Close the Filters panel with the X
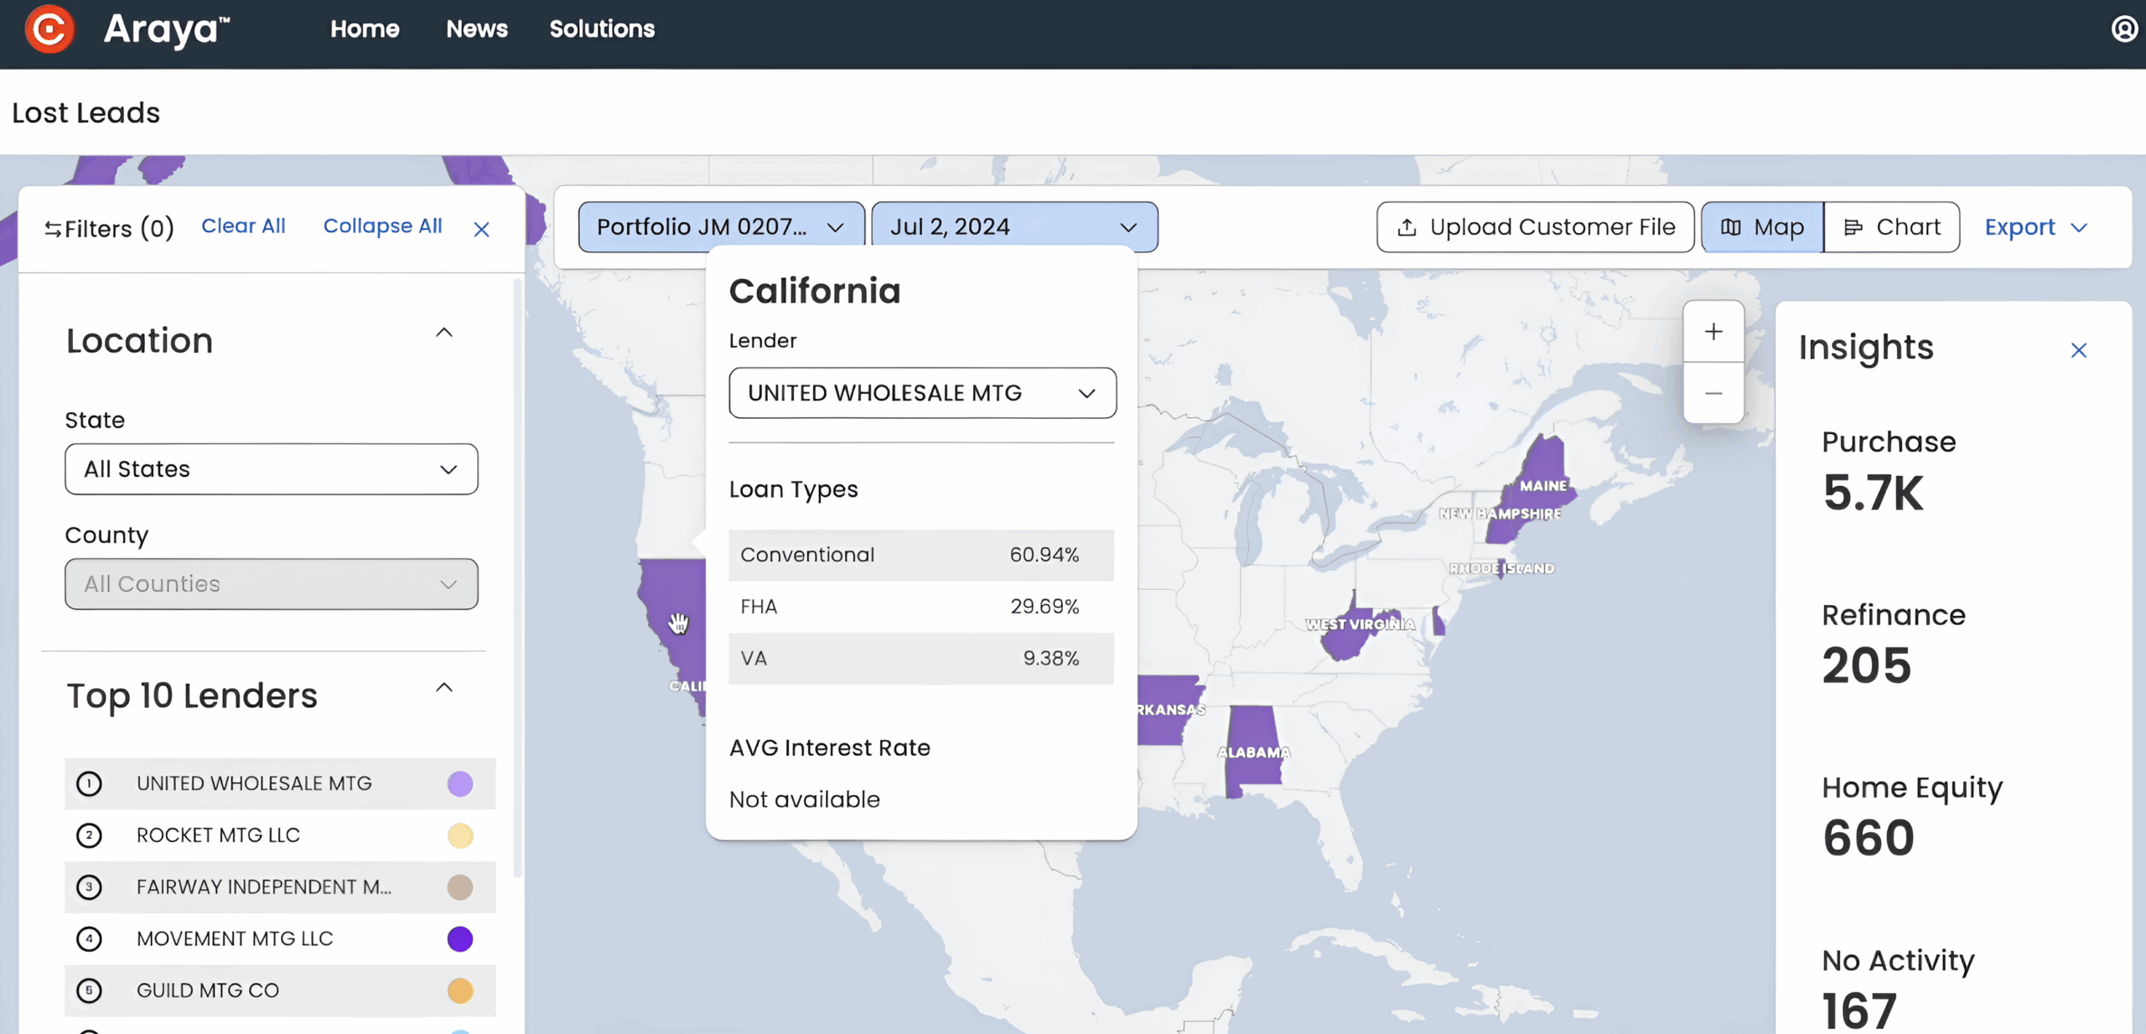The image size is (2146, 1034). (481, 229)
